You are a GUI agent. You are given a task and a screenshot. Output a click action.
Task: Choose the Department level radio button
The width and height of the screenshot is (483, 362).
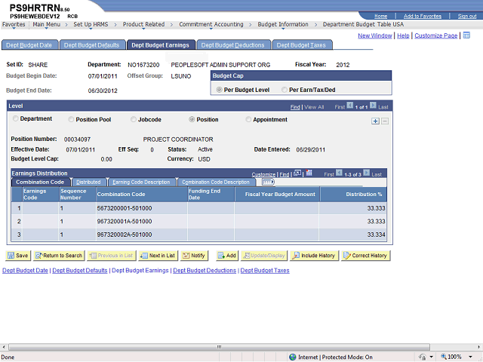15,119
